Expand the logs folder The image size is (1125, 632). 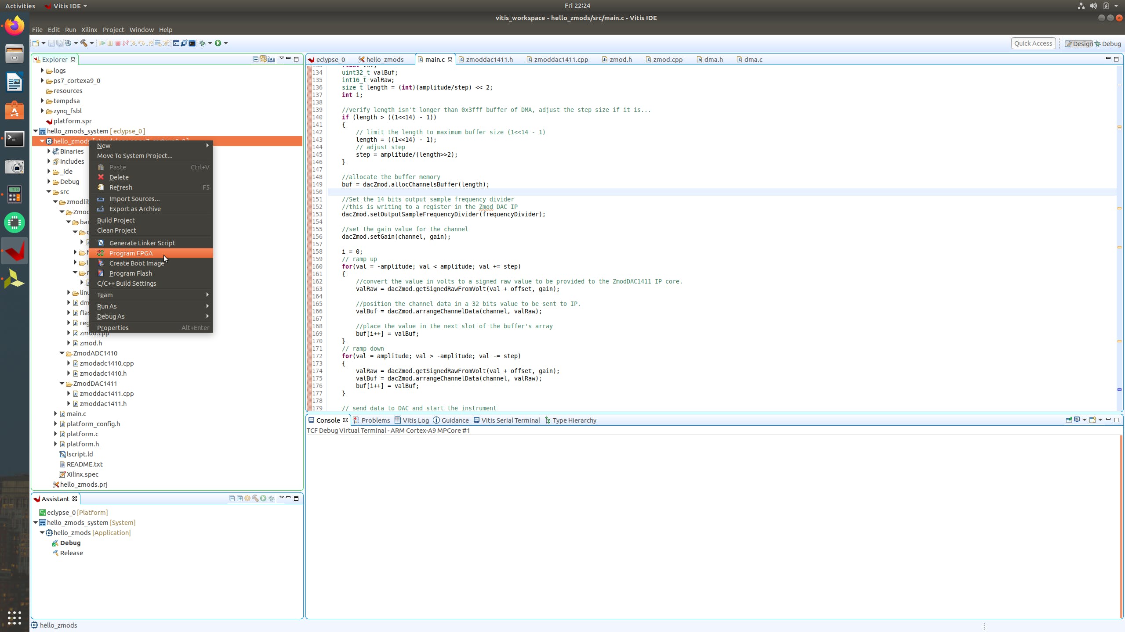pyautogui.click(x=42, y=70)
